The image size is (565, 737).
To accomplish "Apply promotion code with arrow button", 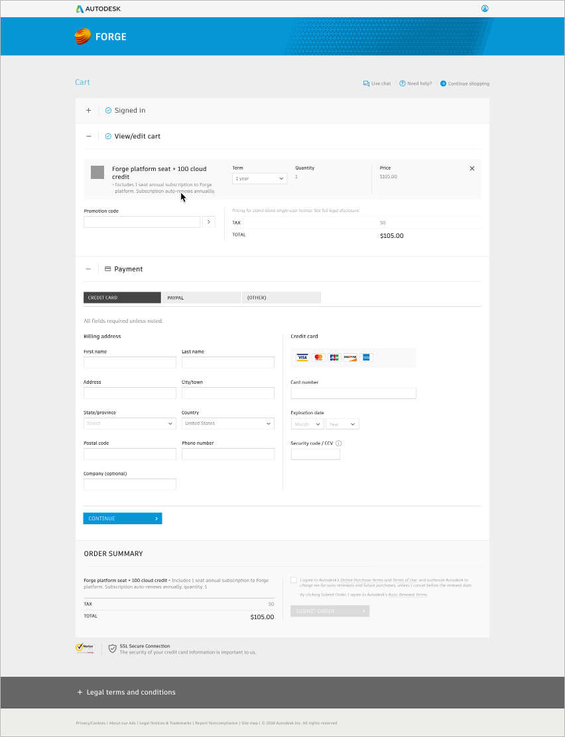I will pos(209,222).
